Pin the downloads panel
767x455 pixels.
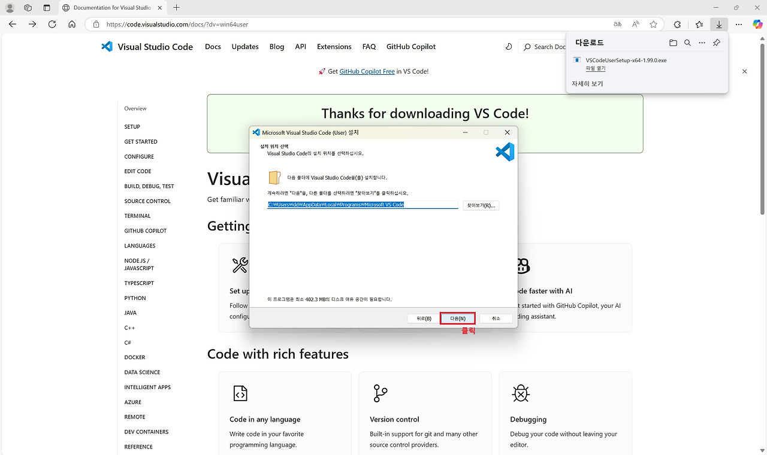717,43
